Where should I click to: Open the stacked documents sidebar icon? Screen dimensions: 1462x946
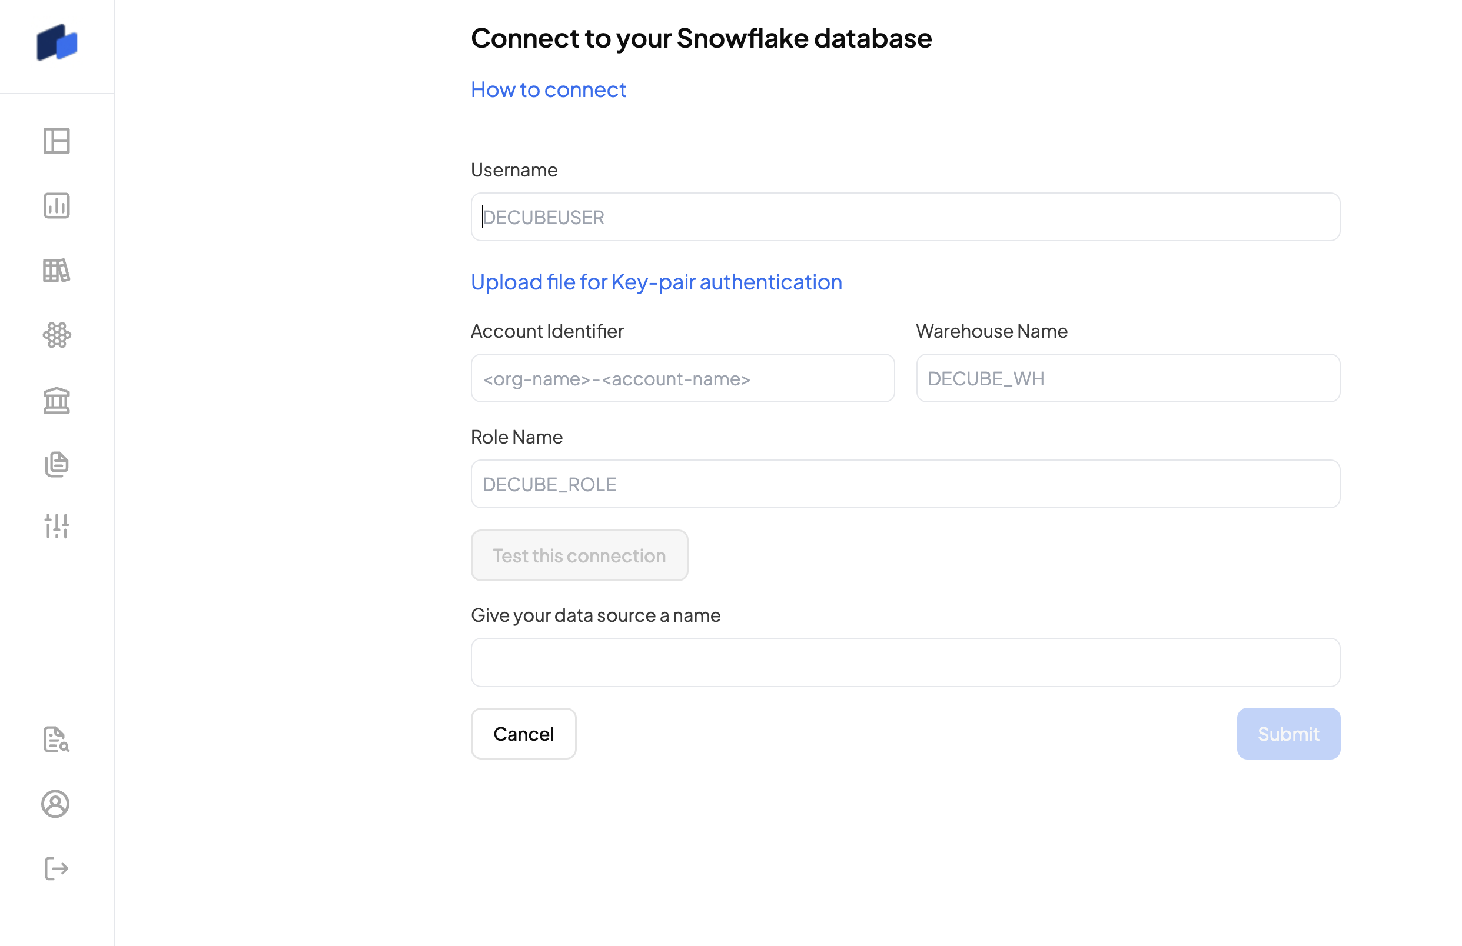pyautogui.click(x=57, y=464)
